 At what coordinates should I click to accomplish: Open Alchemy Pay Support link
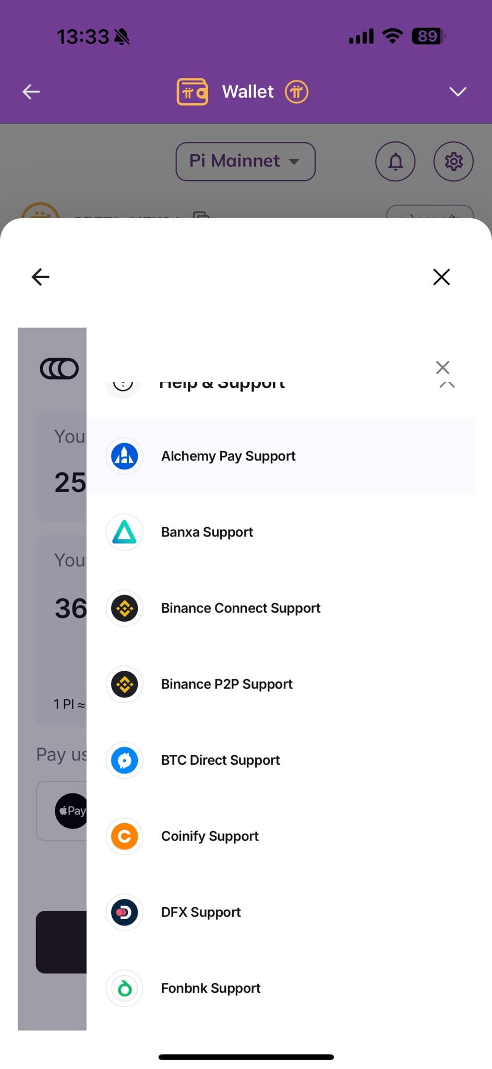tap(229, 456)
